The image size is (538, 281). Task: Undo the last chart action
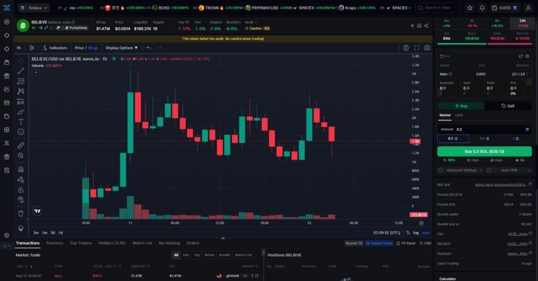(149, 48)
